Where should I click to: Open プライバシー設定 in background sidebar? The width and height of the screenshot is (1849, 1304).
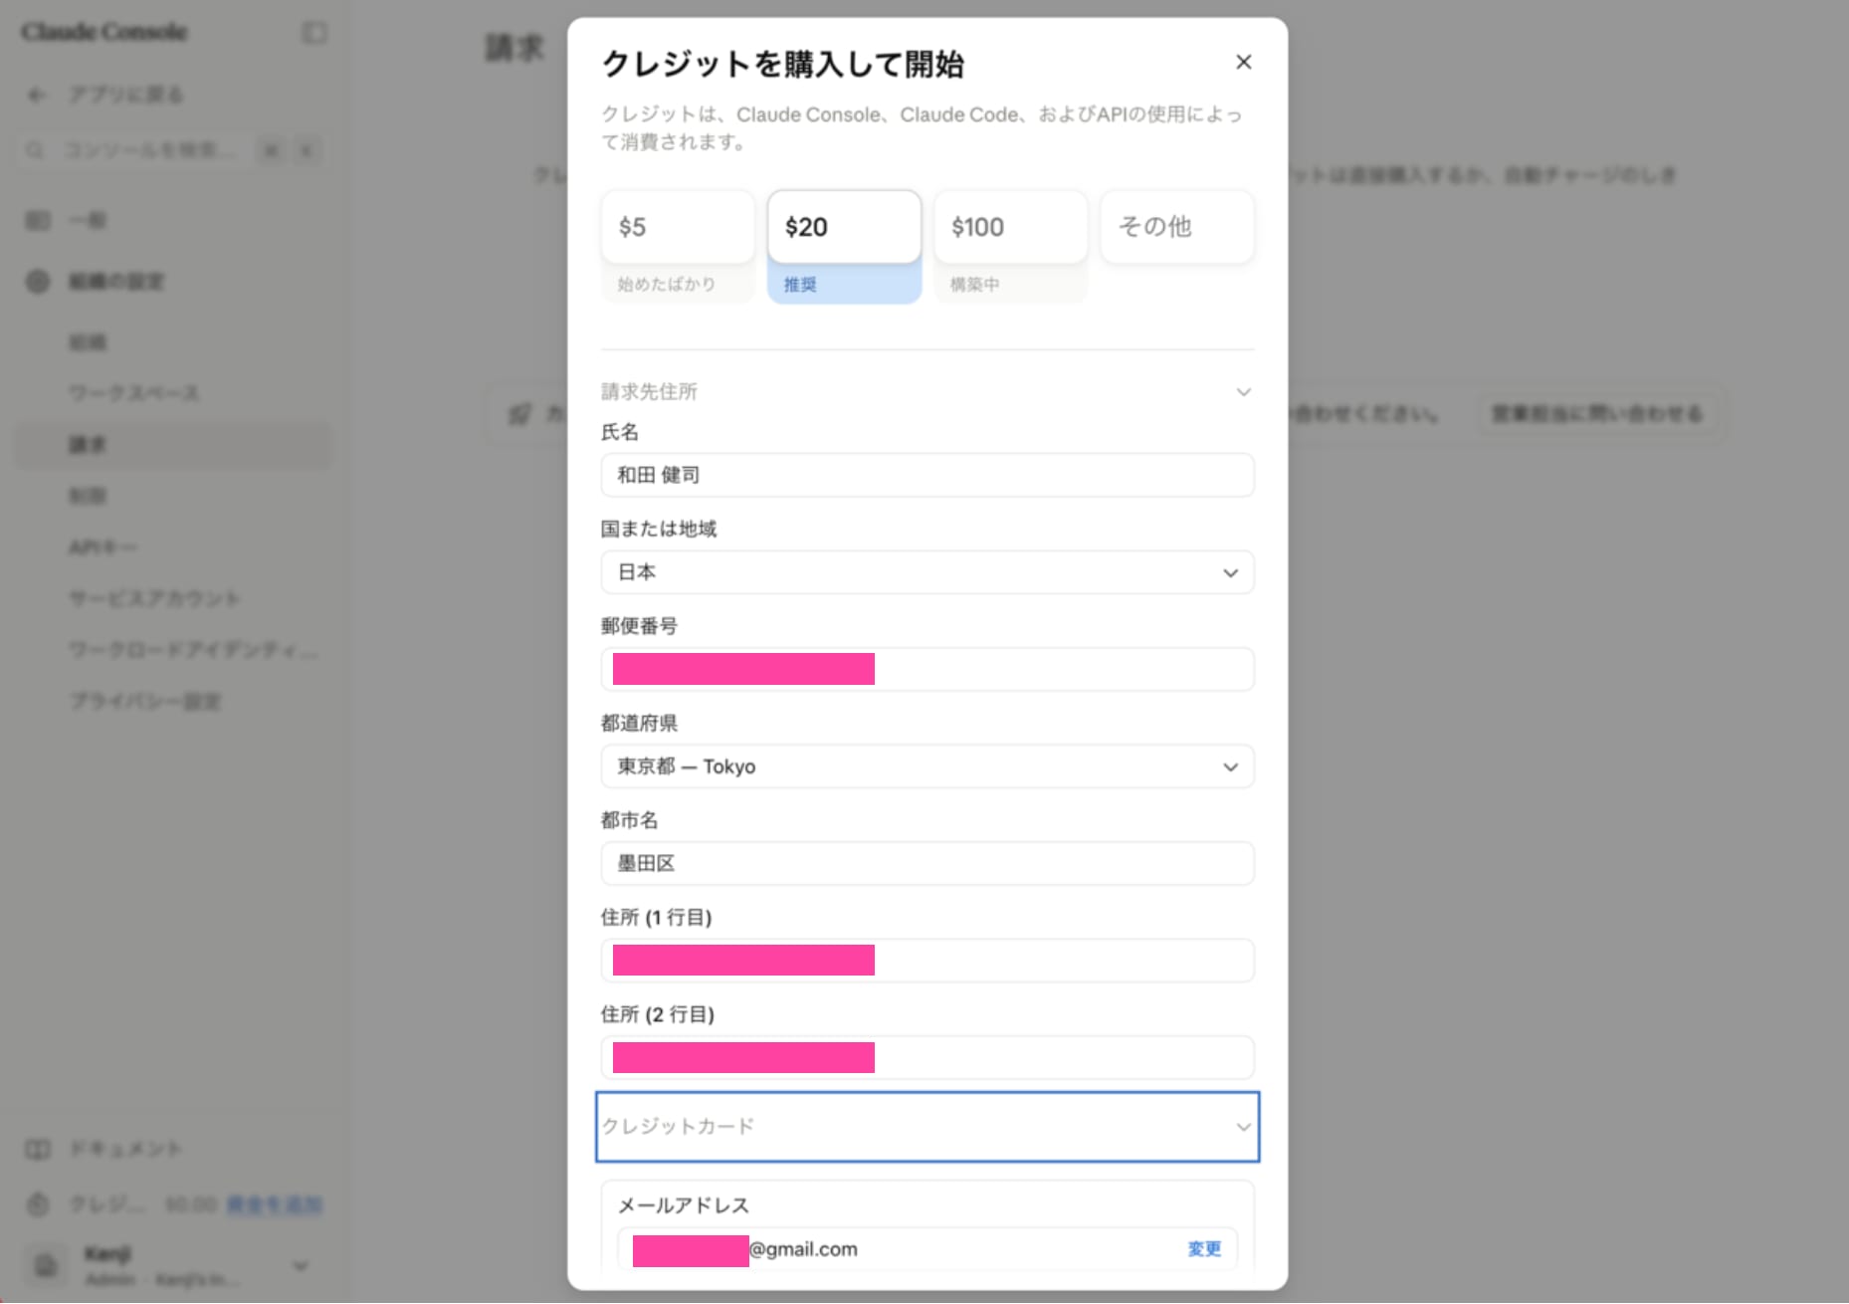pos(145,702)
